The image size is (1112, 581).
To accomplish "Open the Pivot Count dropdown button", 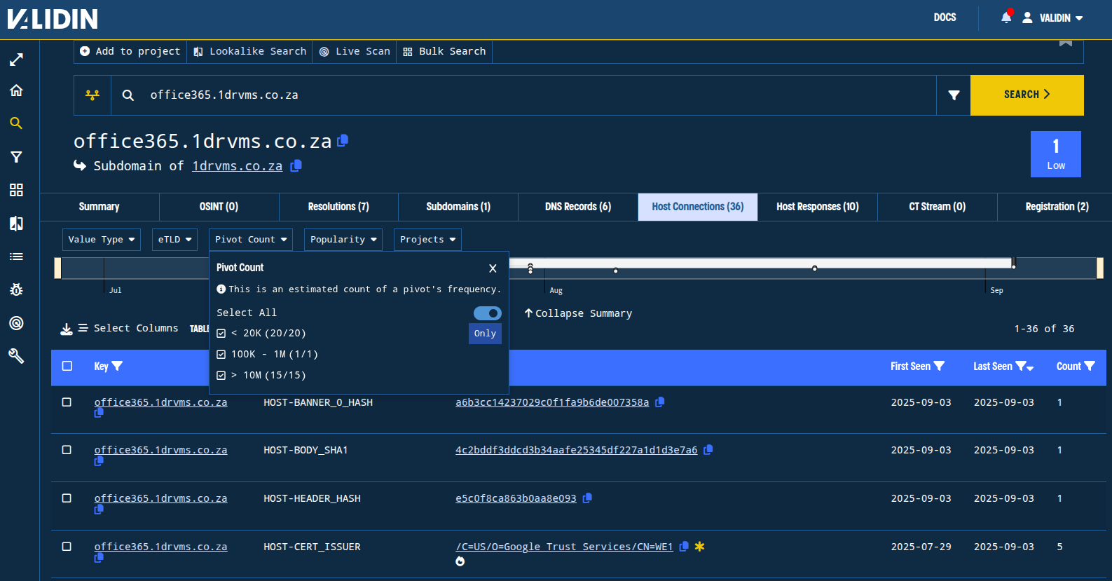I will (x=251, y=240).
